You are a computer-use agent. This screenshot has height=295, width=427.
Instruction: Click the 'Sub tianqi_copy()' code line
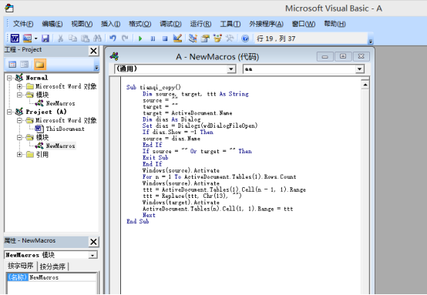(153, 87)
